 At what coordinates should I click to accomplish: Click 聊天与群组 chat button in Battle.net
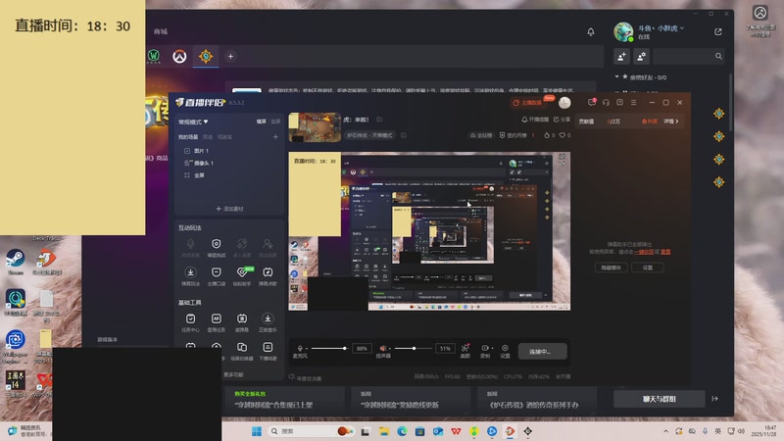(659, 399)
